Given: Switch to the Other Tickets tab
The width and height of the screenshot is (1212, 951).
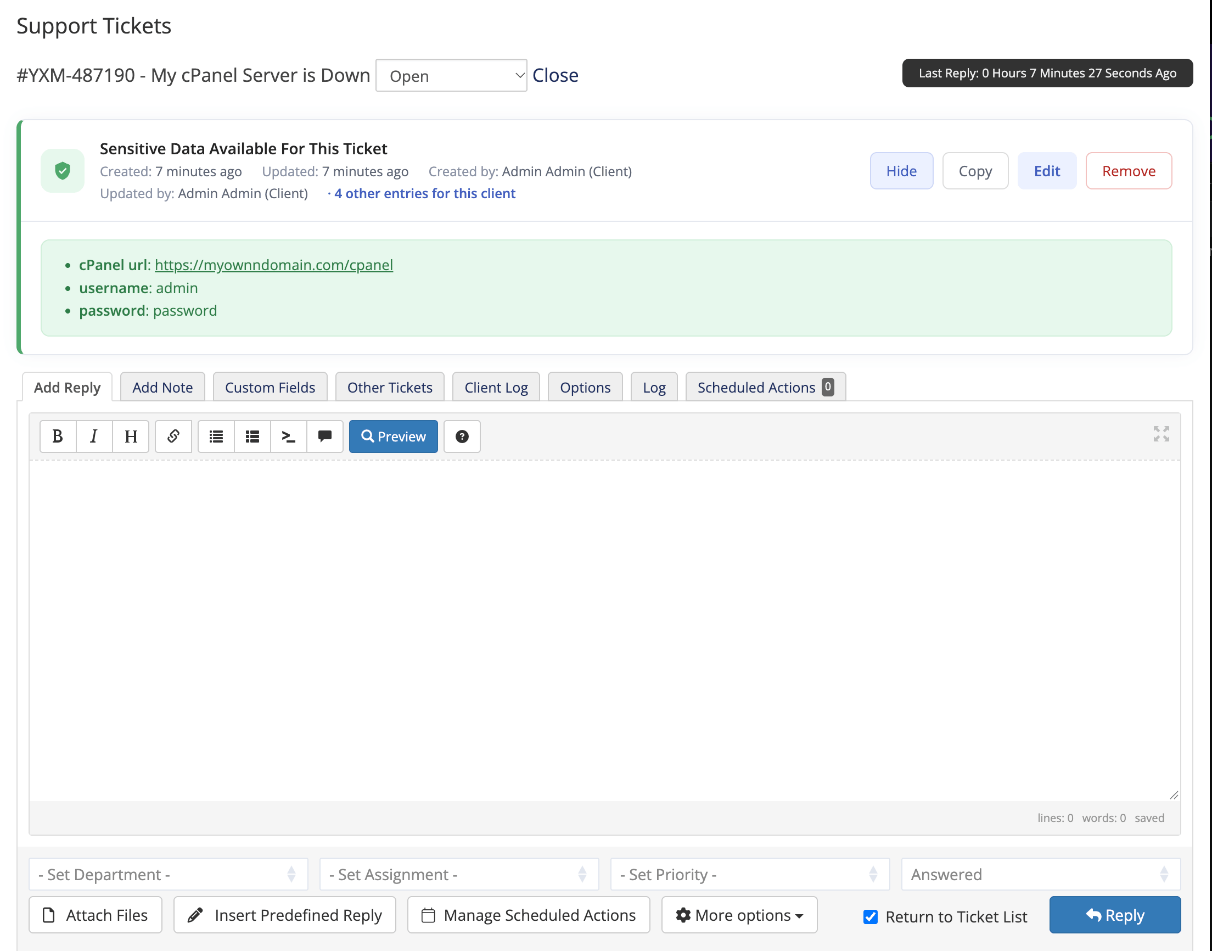Looking at the screenshot, I should click(390, 387).
